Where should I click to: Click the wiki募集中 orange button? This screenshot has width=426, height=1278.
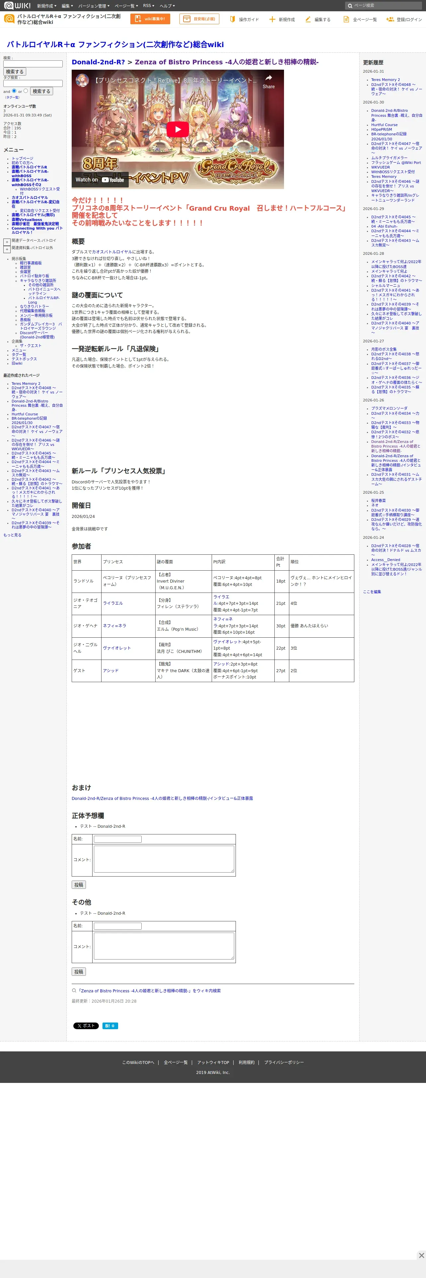coord(150,19)
